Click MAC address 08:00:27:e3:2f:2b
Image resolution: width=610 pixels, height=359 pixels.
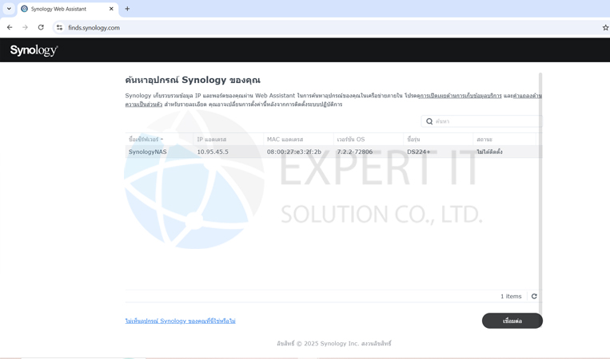coord(294,152)
